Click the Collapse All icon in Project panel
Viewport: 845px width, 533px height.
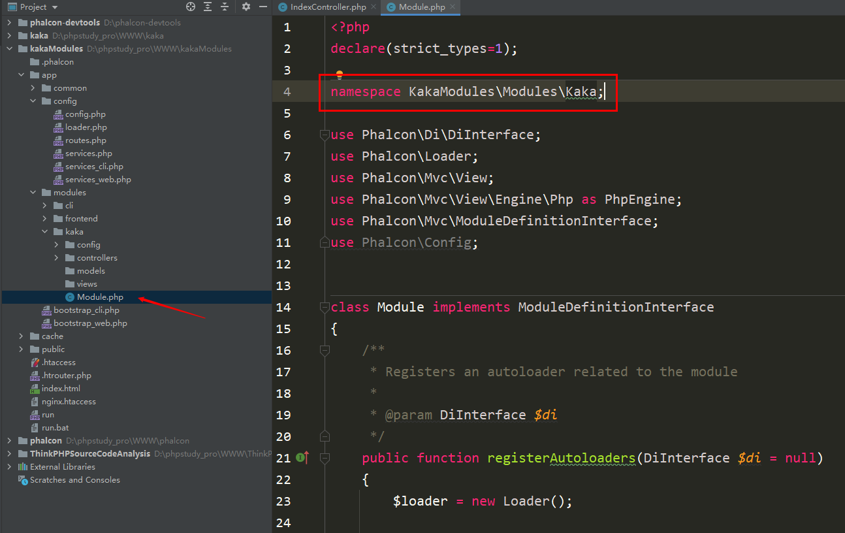[x=224, y=7]
